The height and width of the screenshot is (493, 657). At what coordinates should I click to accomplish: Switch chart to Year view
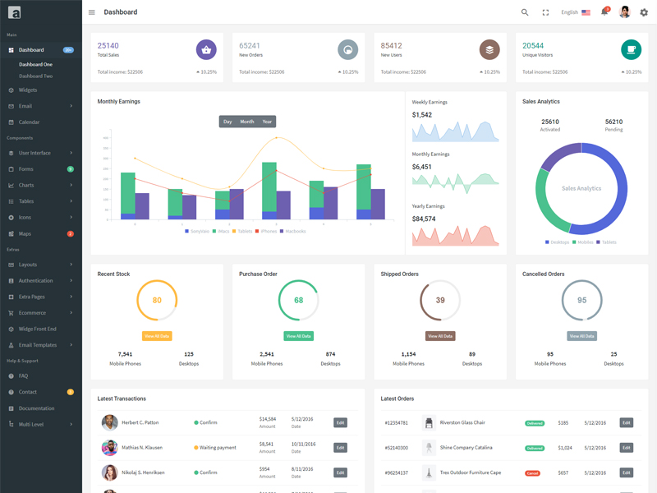click(267, 122)
